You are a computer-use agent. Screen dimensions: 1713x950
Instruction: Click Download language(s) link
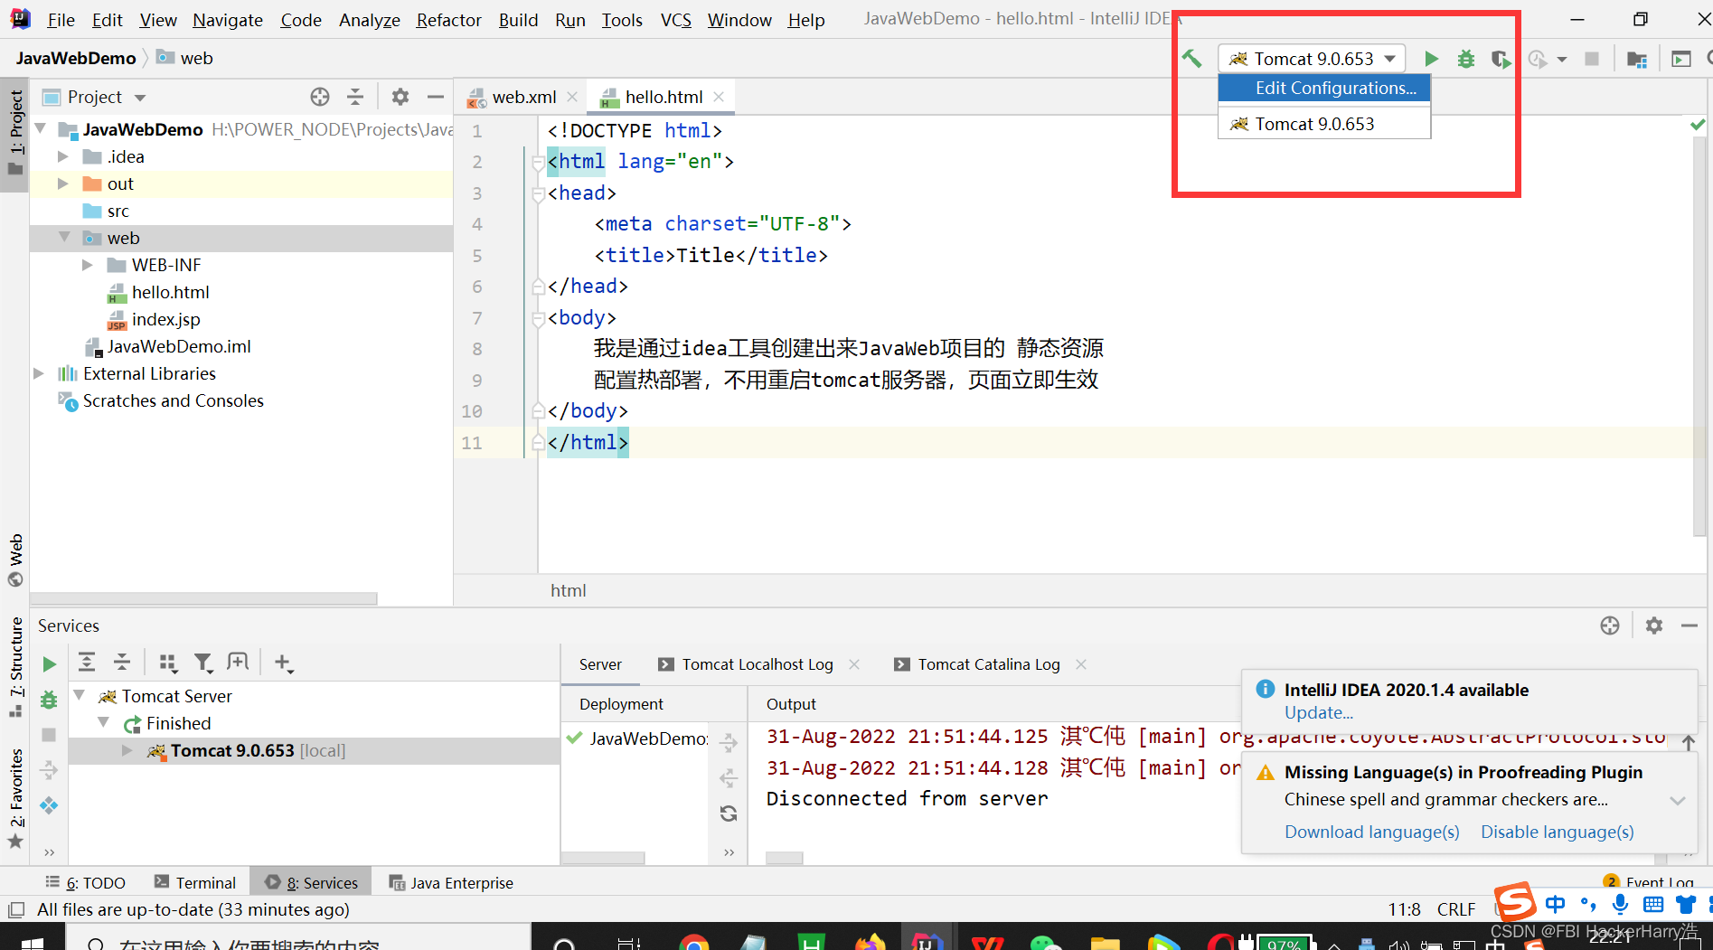click(x=1371, y=832)
